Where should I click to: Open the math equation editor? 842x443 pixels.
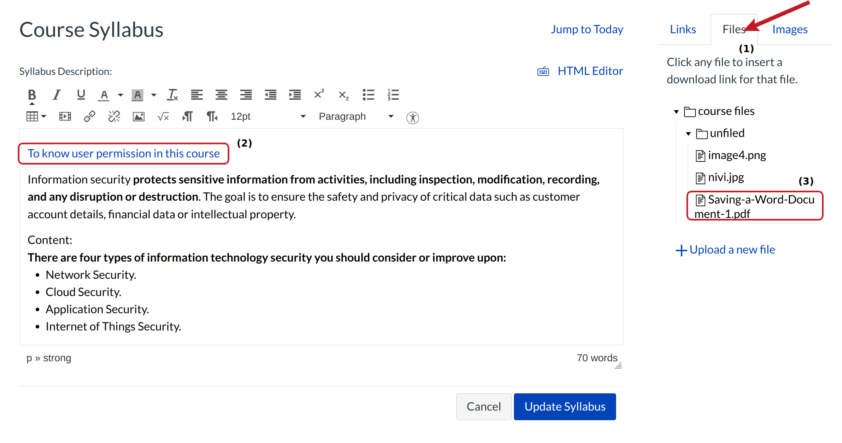pos(163,117)
